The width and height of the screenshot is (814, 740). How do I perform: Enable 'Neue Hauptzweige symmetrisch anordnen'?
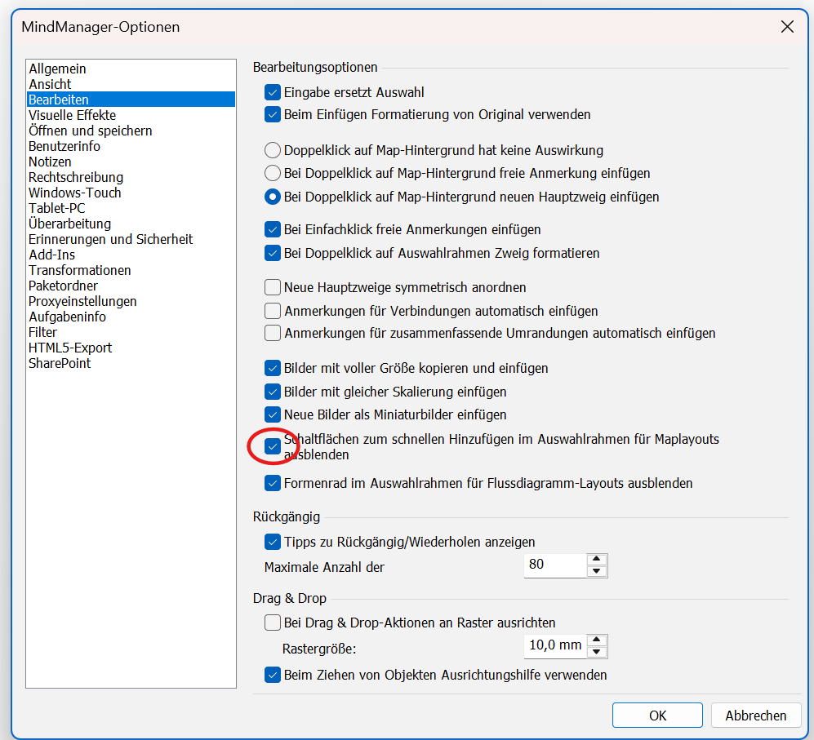tap(273, 287)
